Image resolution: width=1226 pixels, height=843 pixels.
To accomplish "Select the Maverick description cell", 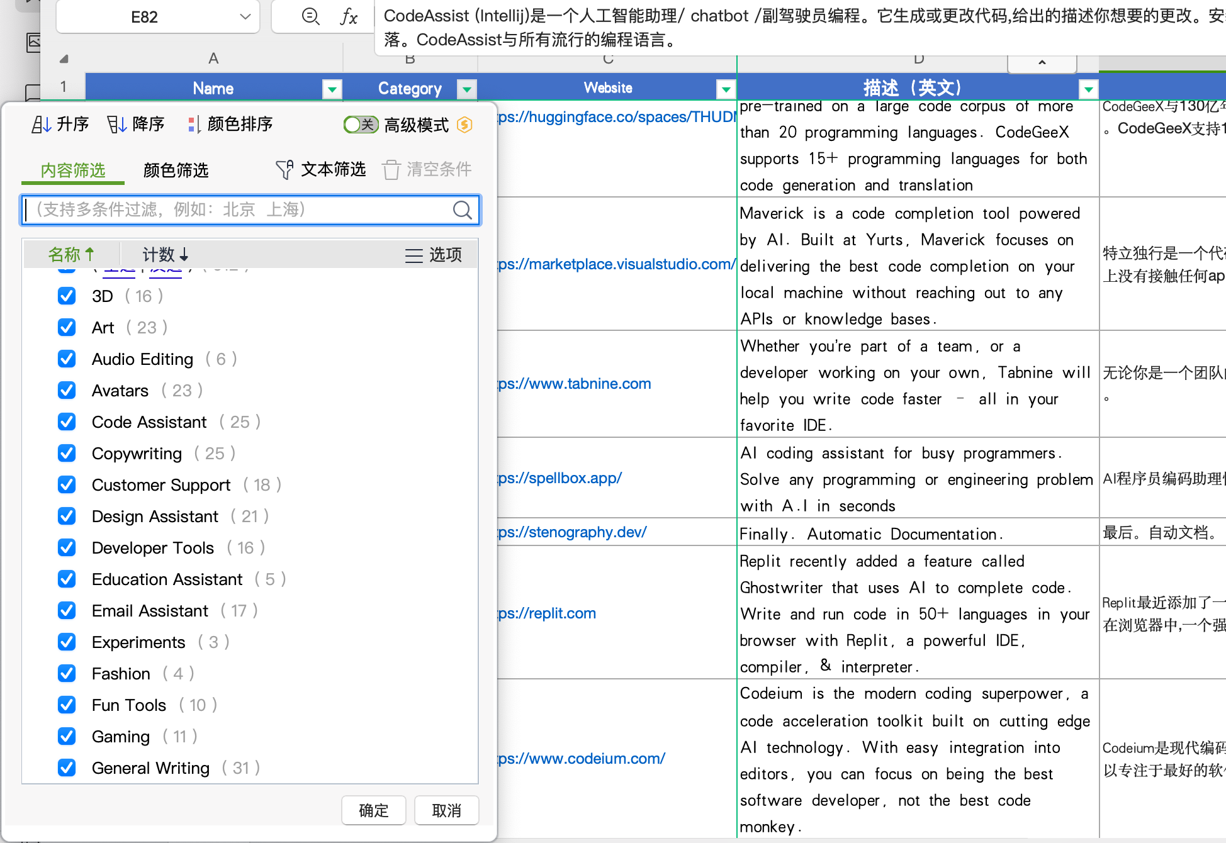I will coord(918,264).
